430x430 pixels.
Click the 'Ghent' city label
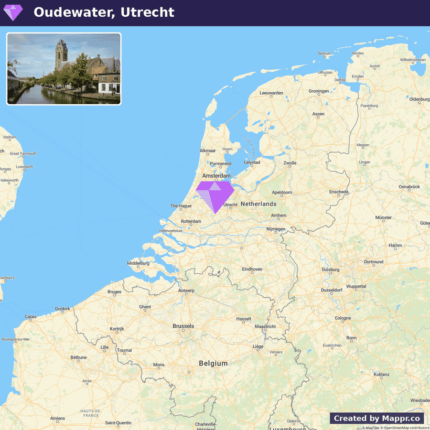145,307
